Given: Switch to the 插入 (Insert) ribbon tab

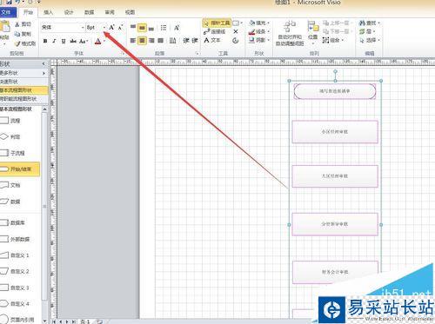Looking at the screenshot, I should click(48, 12).
